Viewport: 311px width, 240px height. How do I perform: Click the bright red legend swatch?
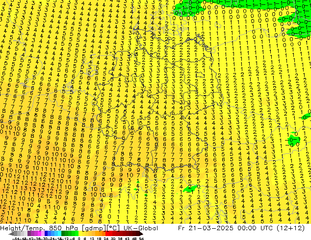point(107,234)
